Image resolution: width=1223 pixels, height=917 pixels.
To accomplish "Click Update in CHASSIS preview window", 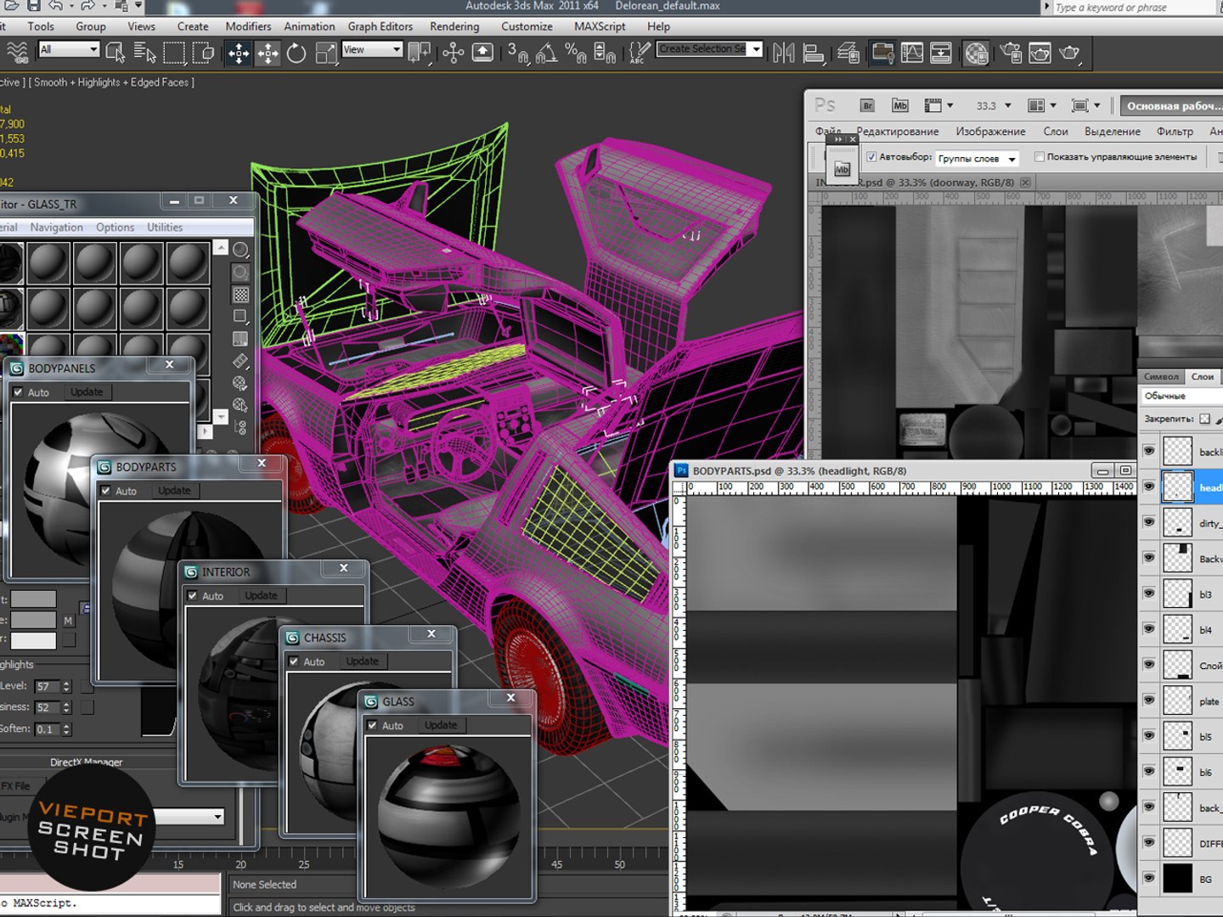I will pyautogui.click(x=362, y=661).
